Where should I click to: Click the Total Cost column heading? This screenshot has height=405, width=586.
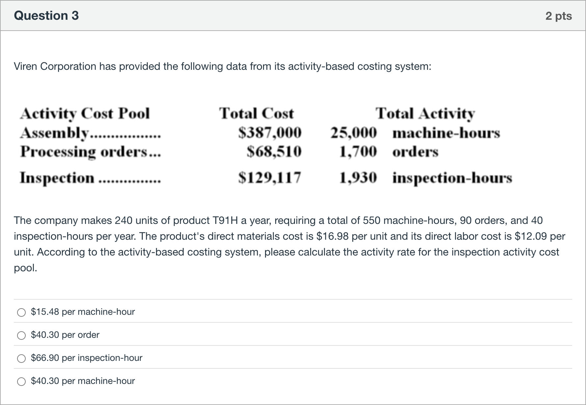click(x=257, y=114)
